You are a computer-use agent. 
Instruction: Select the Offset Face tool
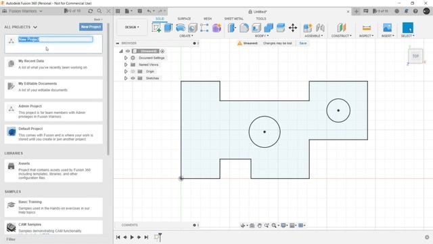[281, 28]
